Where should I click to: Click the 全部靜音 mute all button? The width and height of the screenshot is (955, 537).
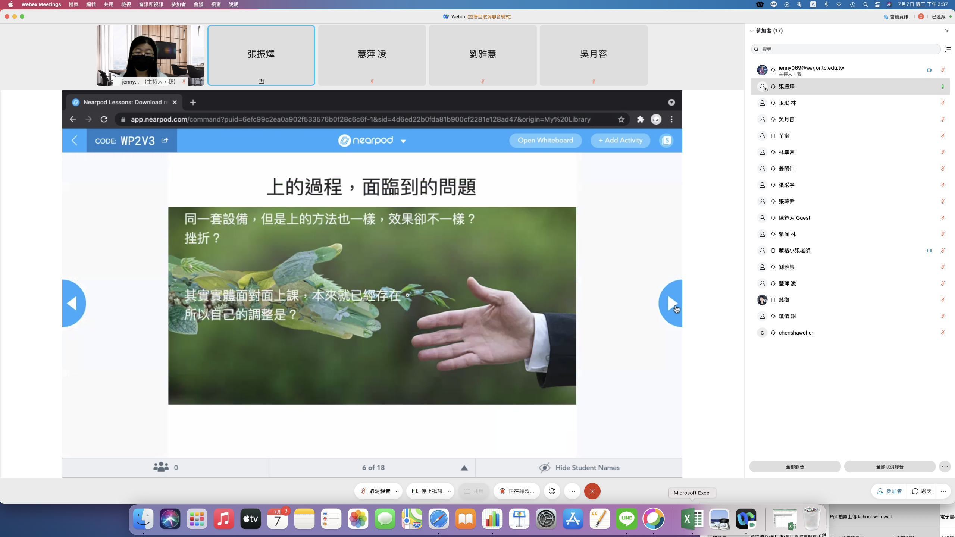click(795, 467)
